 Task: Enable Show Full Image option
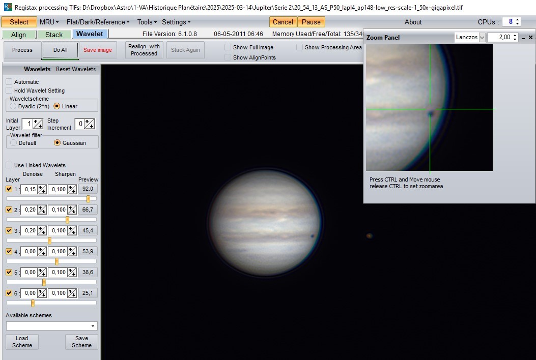[x=228, y=47]
